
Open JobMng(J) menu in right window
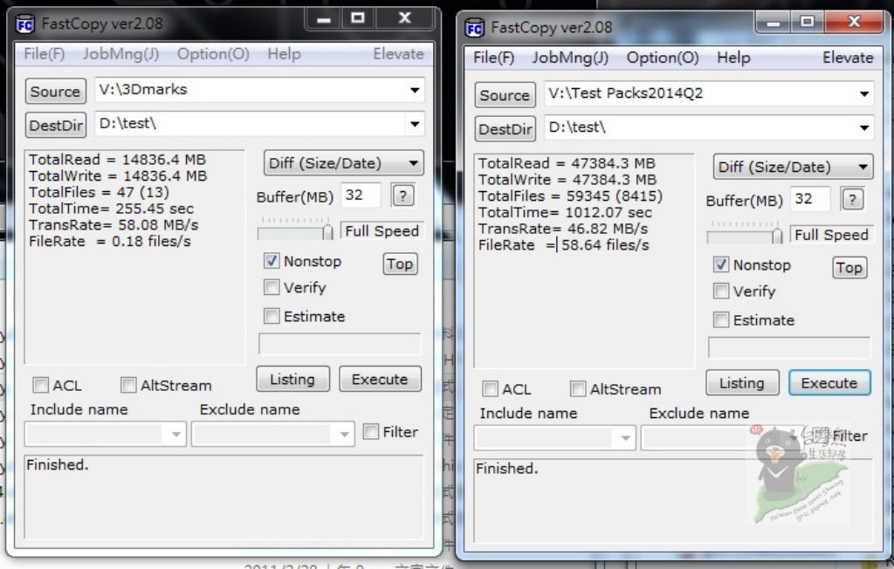click(570, 58)
